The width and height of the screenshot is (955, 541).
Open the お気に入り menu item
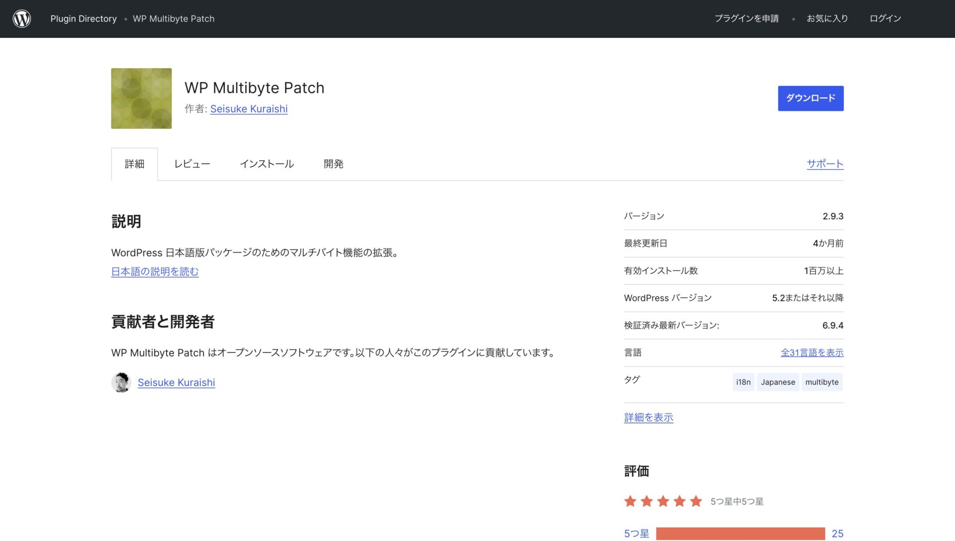click(x=827, y=19)
